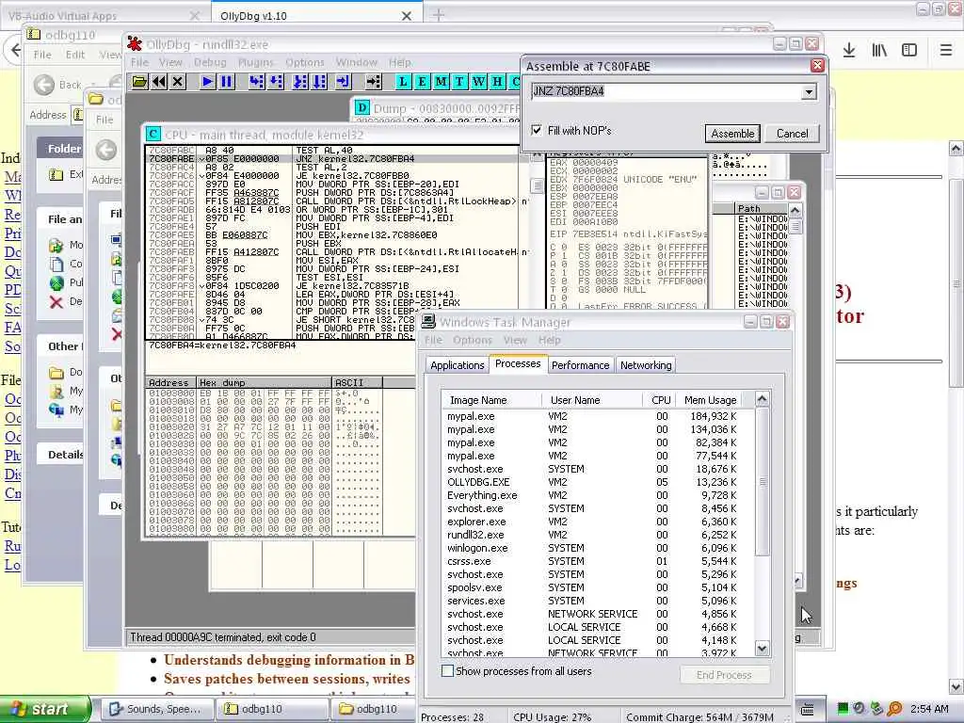The height and width of the screenshot is (723, 964).
Task: Switch to Task Manager Networking tab
Action: [646, 365]
